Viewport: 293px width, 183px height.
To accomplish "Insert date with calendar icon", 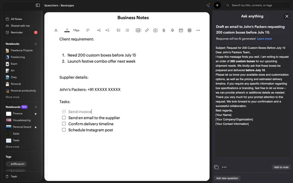I will click(x=181, y=30).
